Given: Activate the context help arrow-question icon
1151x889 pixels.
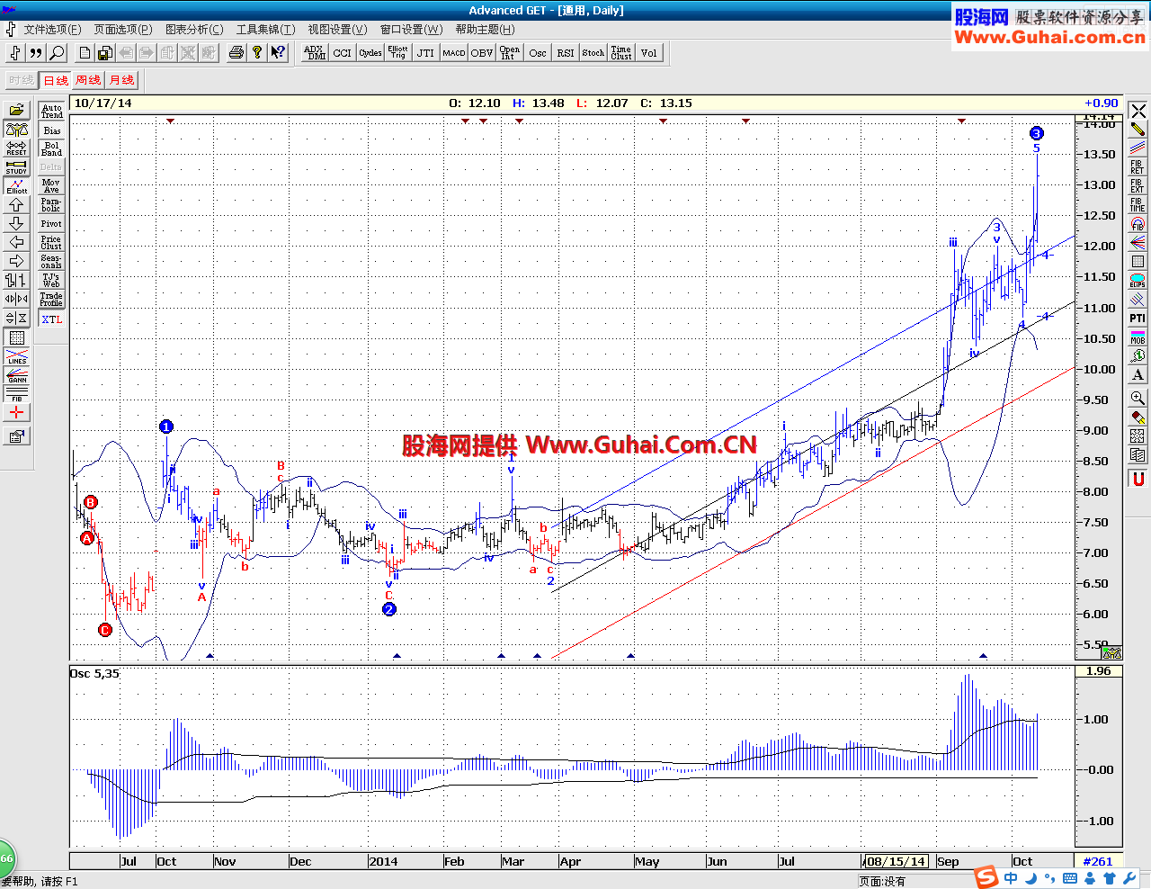Looking at the screenshot, I should click(x=279, y=53).
